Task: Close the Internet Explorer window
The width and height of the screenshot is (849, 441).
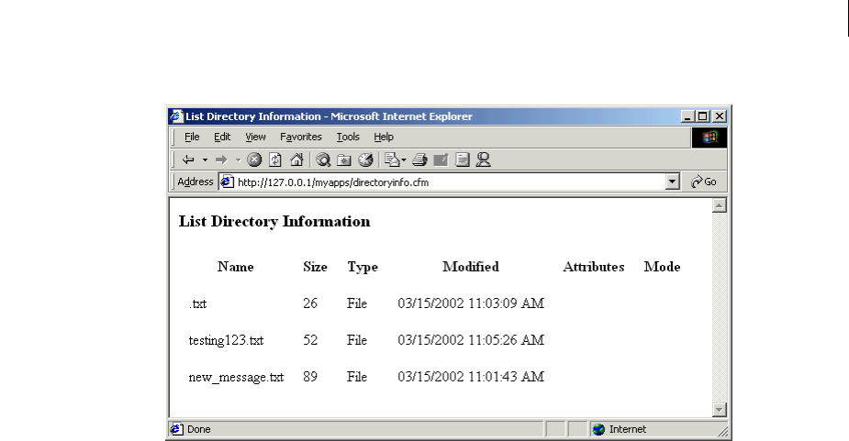Action: 720,116
